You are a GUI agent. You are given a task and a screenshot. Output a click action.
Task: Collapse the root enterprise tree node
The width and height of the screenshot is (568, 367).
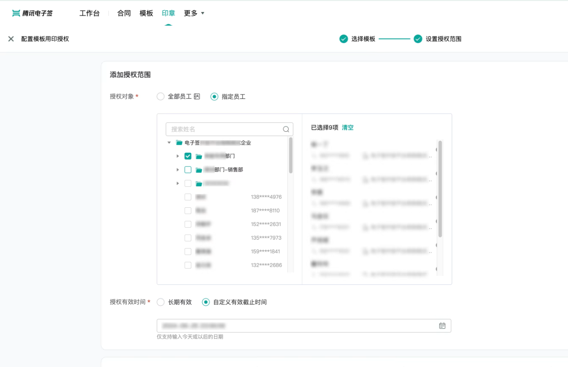pyautogui.click(x=169, y=143)
